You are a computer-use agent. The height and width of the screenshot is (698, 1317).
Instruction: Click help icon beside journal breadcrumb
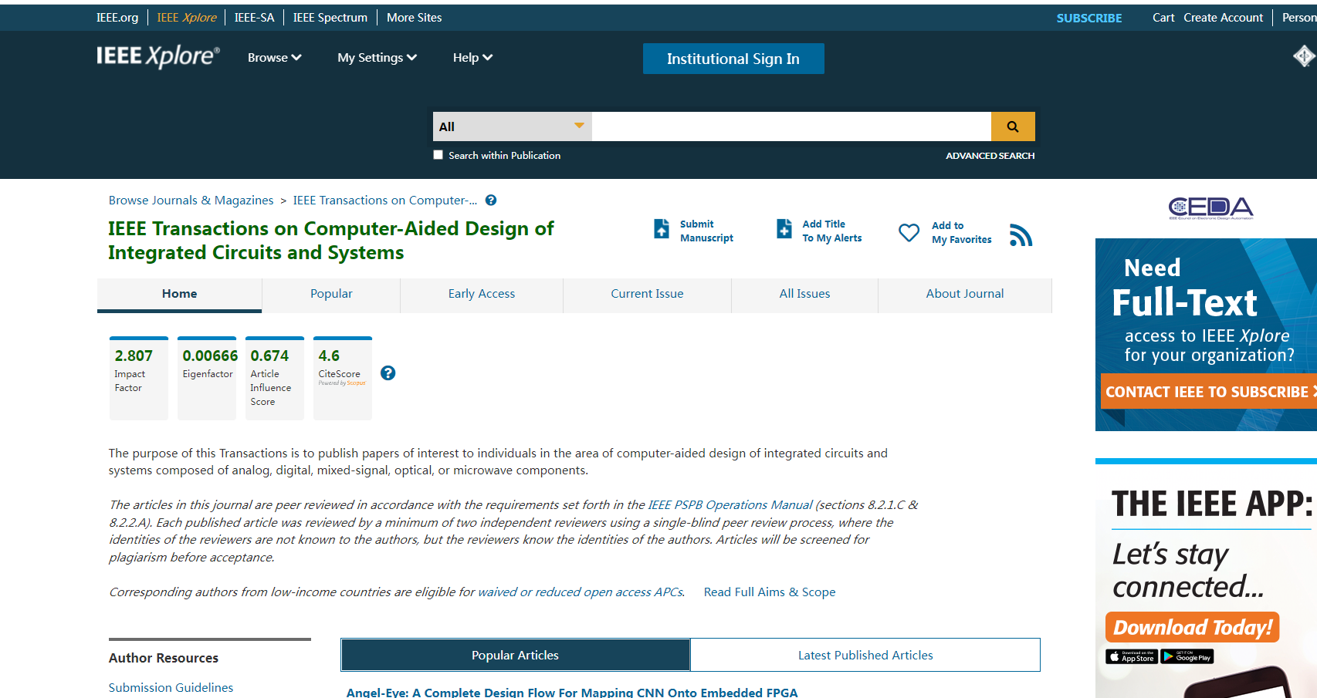[491, 201]
